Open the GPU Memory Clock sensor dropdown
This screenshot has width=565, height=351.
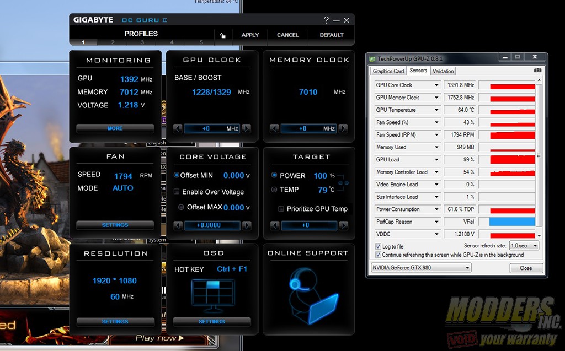[x=436, y=98]
